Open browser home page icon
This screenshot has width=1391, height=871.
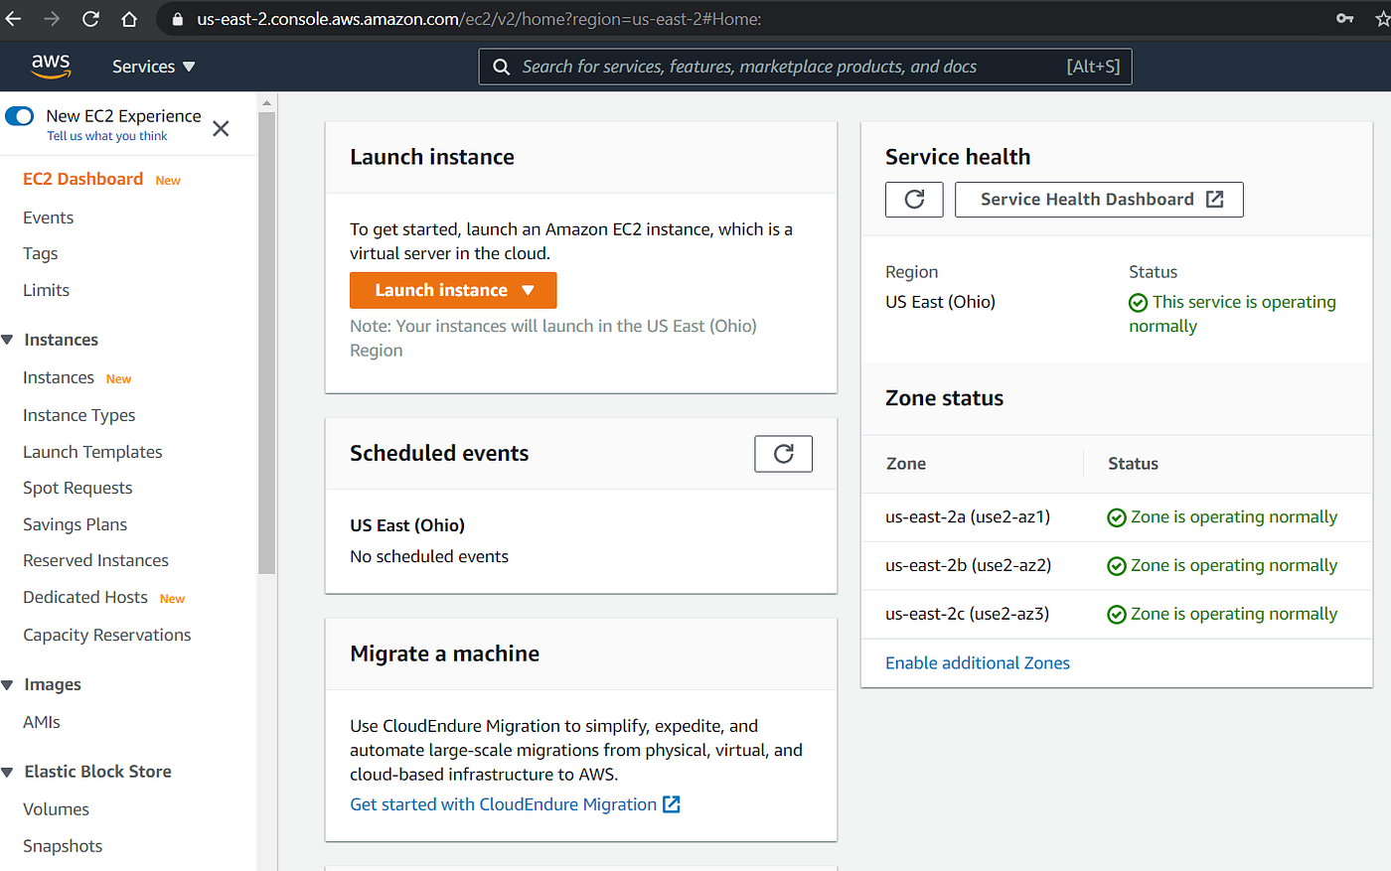(129, 19)
